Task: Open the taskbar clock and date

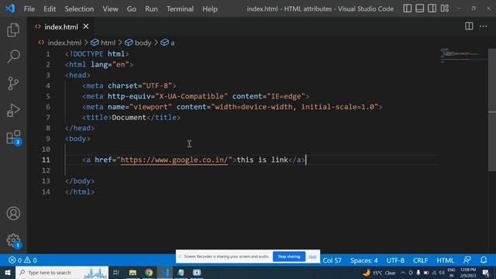Action: [x=468, y=273]
